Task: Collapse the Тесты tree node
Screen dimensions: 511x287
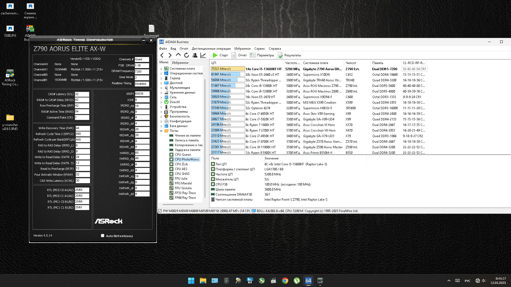Action: [161, 131]
